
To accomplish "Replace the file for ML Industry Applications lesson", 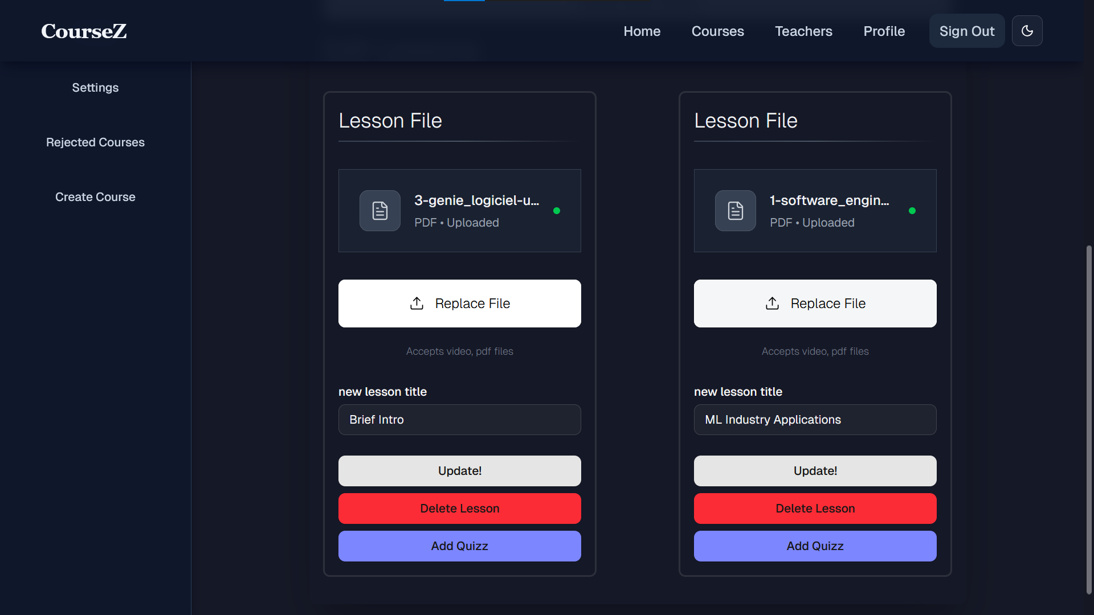I will [815, 304].
